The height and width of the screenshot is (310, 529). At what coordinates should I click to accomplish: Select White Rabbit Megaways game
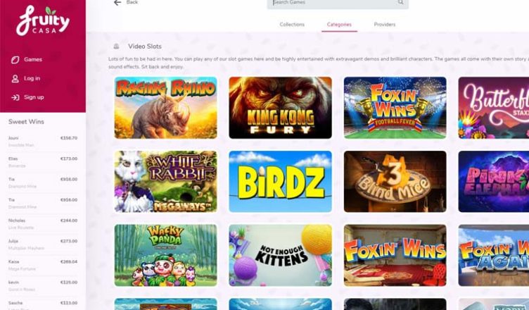(165, 182)
